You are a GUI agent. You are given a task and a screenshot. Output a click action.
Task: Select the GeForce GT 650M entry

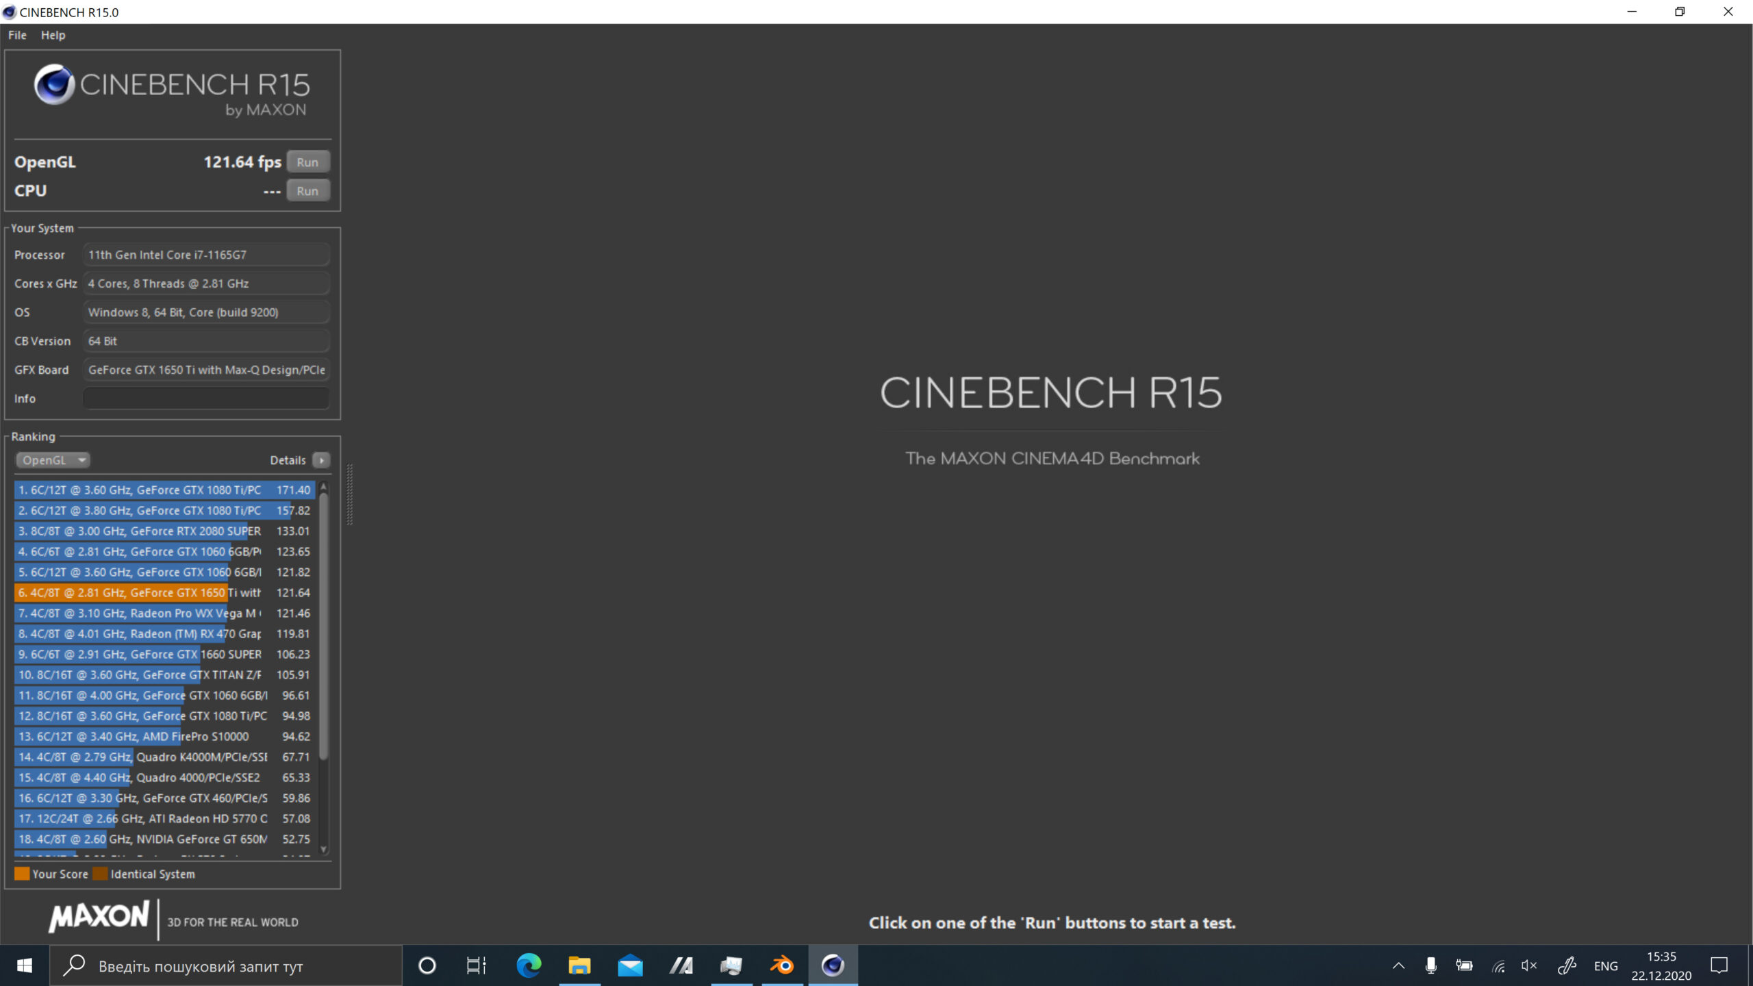pyautogui.click(x=164, y=839)
